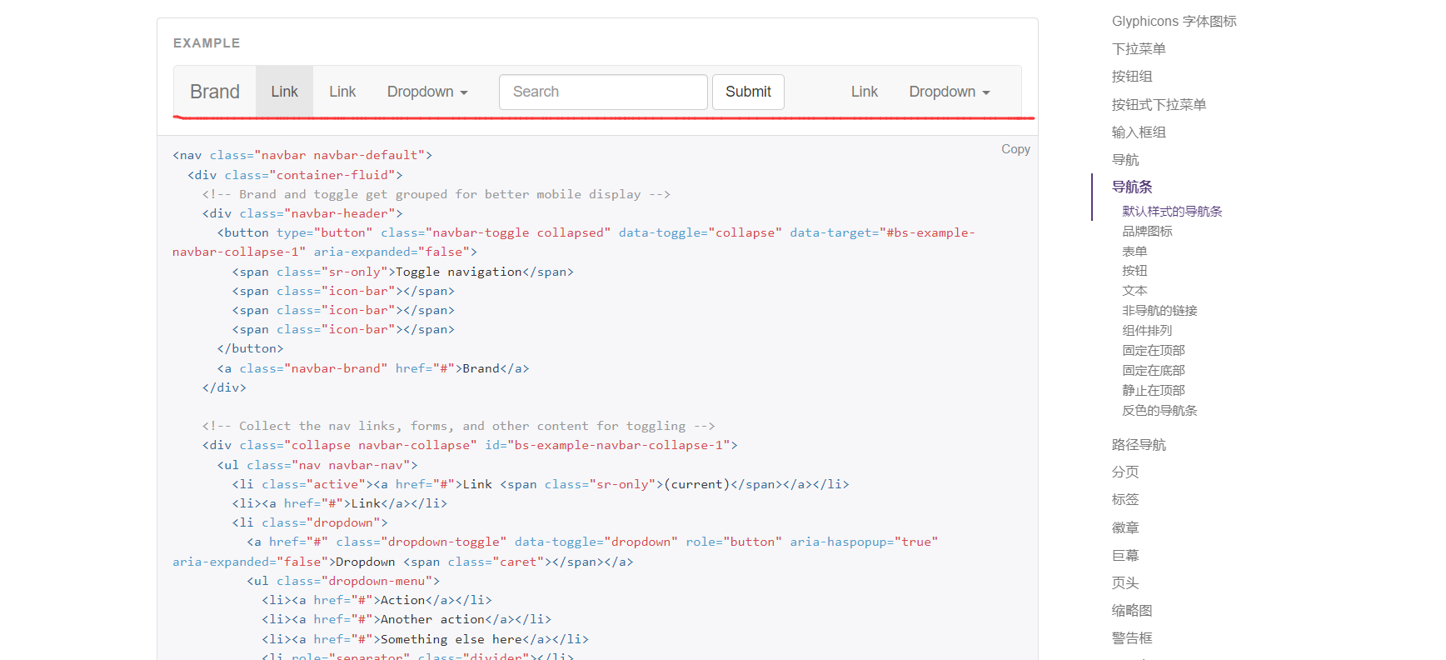The width and height of the screenshot is (1446, 660).
Task: Click the Brand navbar logo text
Action: pos(215,92)
